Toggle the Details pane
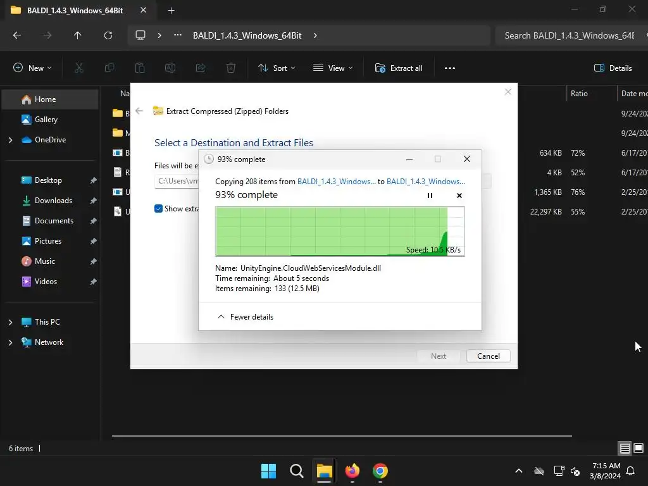 tap(613, 68)
